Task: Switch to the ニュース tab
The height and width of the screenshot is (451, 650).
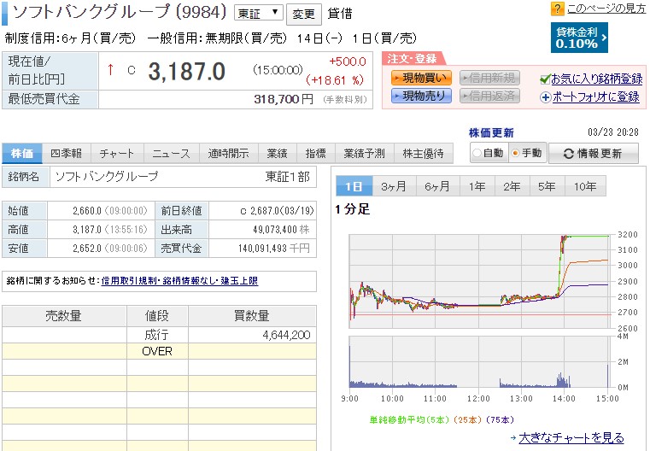Action: coord(171,154)
